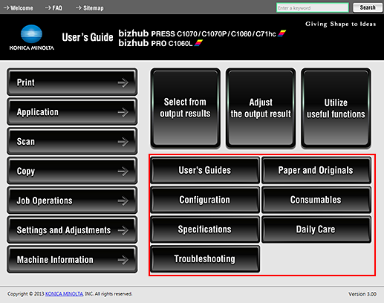
Task: Click the Select from output results tile
Action: click(x=185, y=108)
